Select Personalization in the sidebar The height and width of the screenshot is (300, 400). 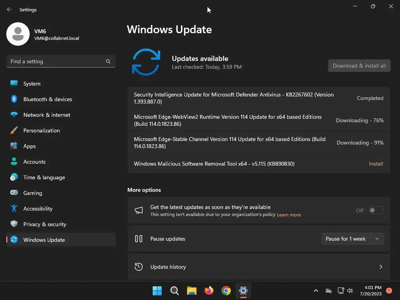tap(61, 130)
